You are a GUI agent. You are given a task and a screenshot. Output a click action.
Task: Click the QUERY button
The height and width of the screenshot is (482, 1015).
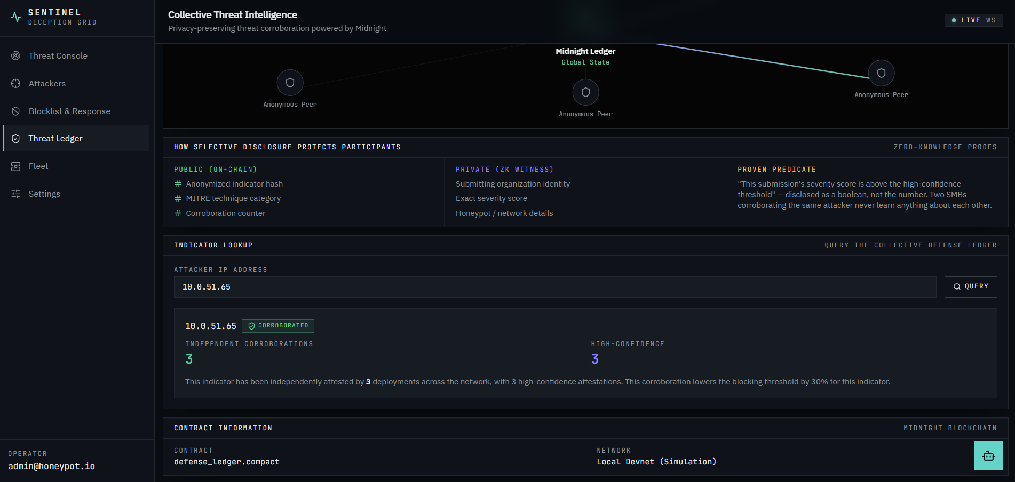[x=971, y=287]
